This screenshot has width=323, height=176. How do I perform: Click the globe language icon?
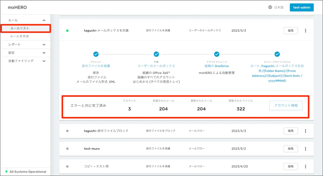(x=270, y=8)
